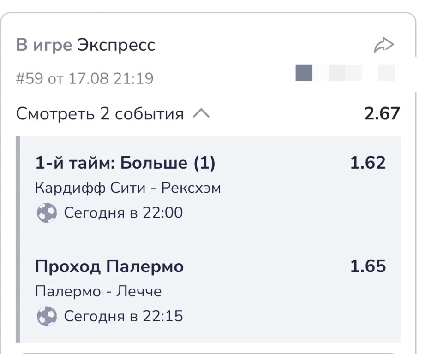Click the "В игре" status label

[x=44, y=45]
